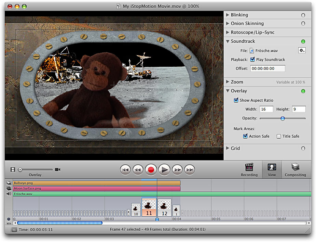Uncheck the Action Safe checkbox
Viewport: 316px width, 242px height.
pos(245,136)
